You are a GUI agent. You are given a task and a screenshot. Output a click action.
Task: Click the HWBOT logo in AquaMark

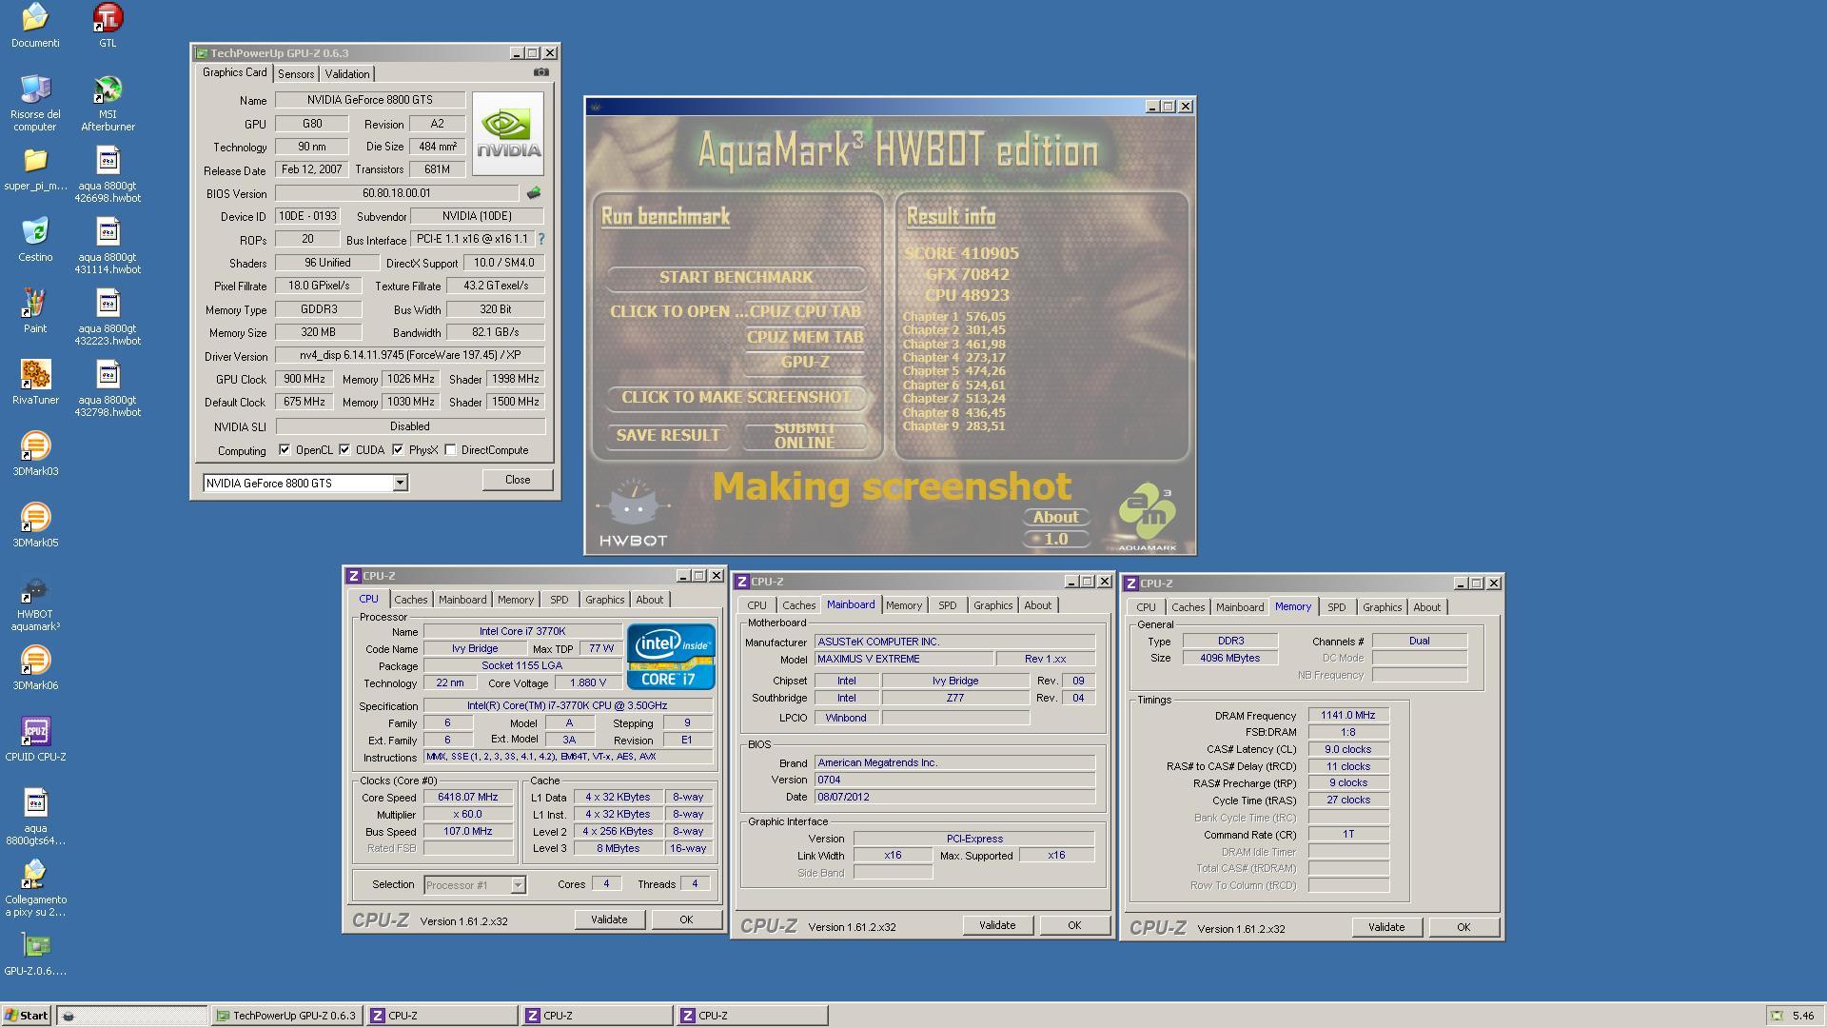coord(633,512)
